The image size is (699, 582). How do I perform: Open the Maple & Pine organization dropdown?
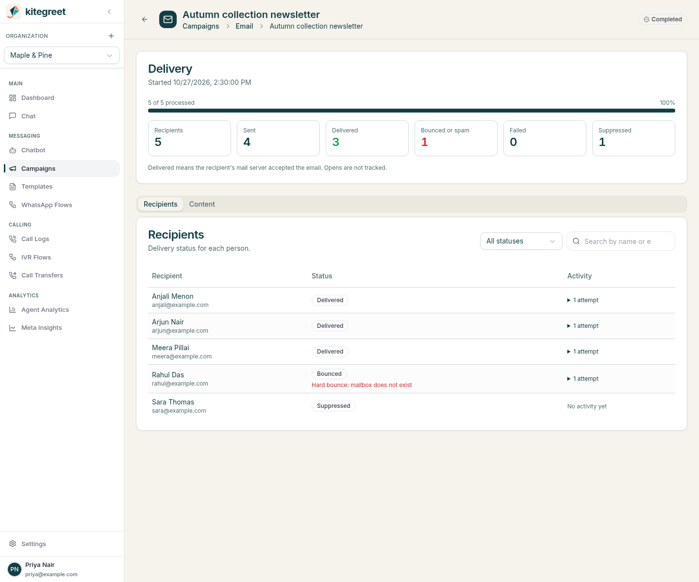tap(62, 55)
